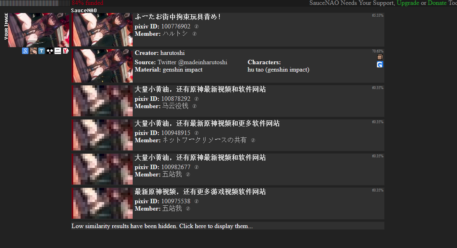Click your uploaded image thumbnail
The width and height of the screenshot is (457, 248).
pyautogui.click(x=39, y=30)
